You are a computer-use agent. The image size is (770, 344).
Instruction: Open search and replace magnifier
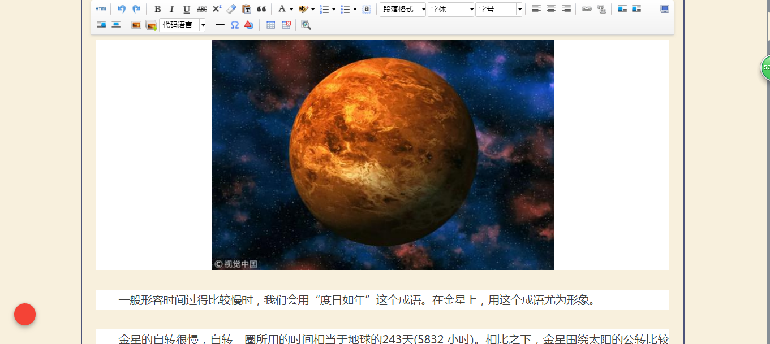click(306, 25)
